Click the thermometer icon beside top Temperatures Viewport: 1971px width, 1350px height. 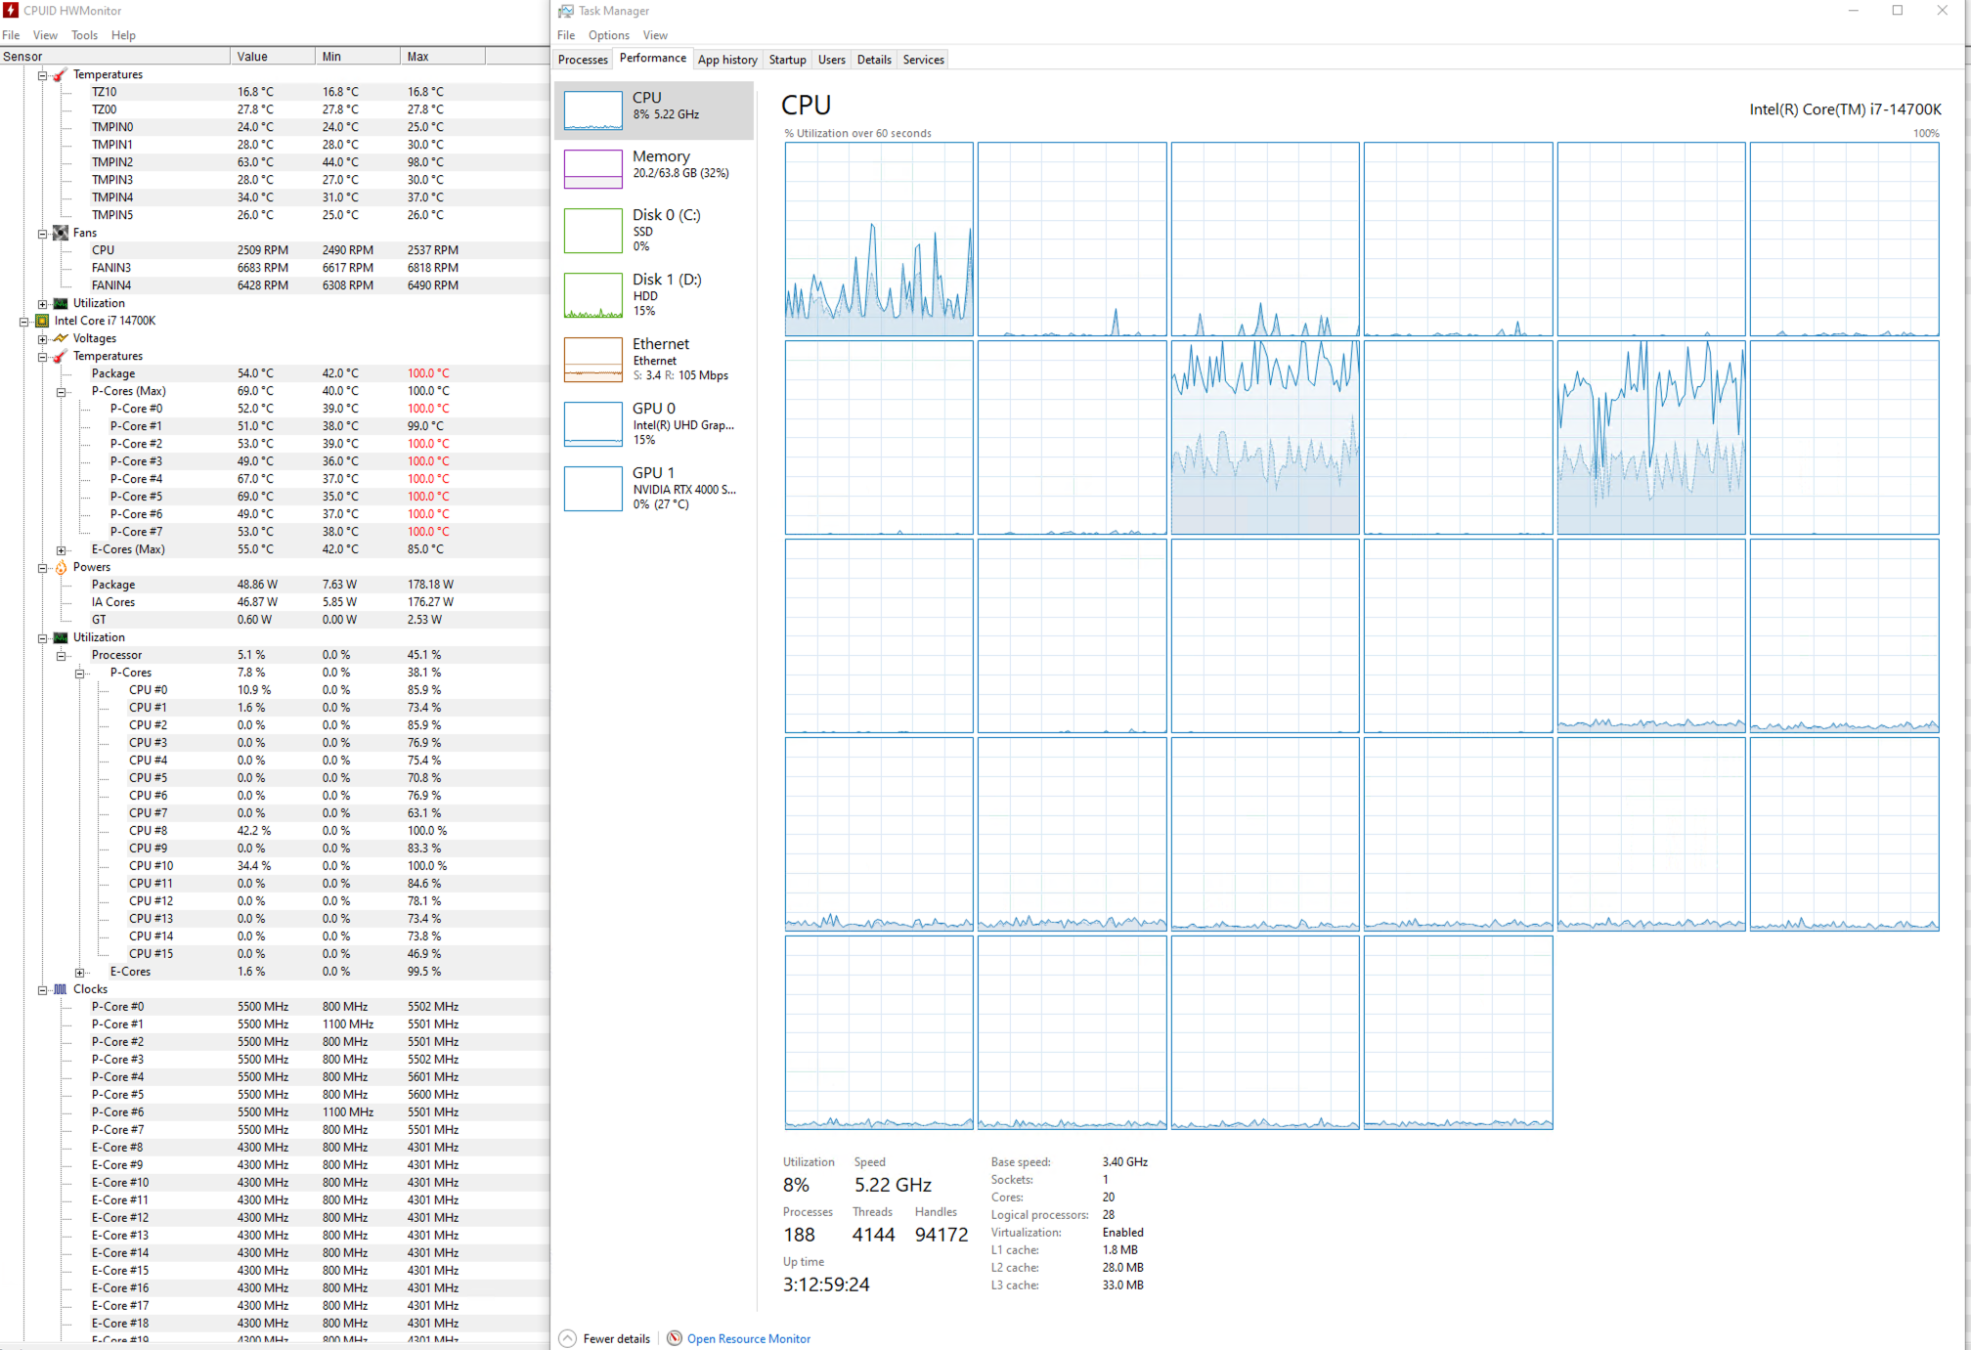click(x=61, y=74)
